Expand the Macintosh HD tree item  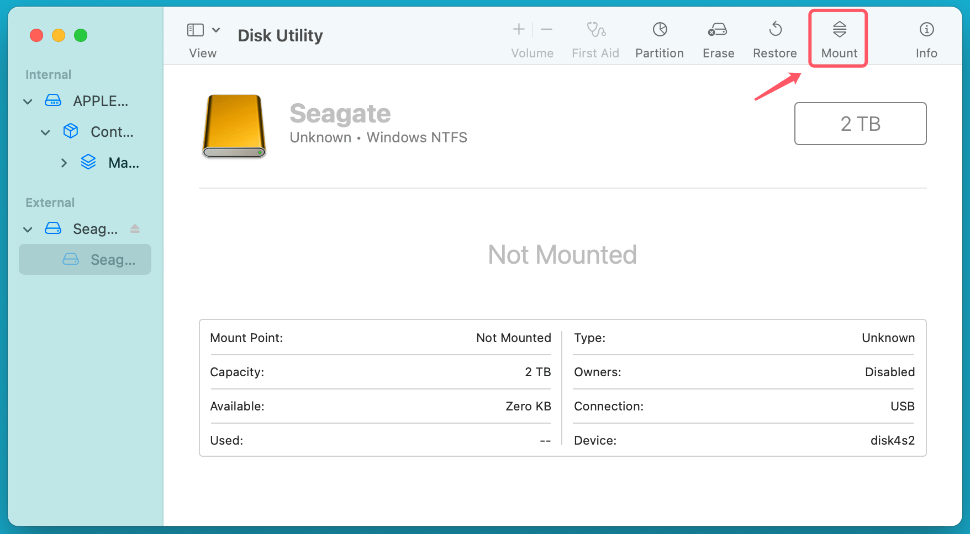pos(64,162)
